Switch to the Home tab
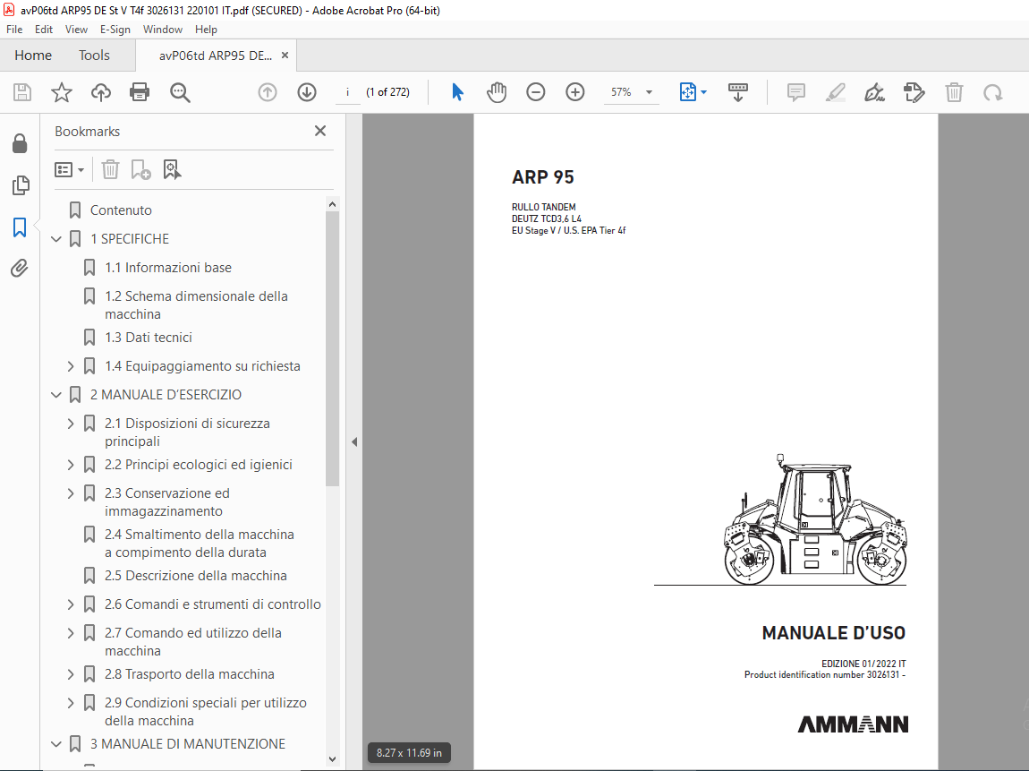The width and height of the screenshot is (1029, 771). [33, 56]
